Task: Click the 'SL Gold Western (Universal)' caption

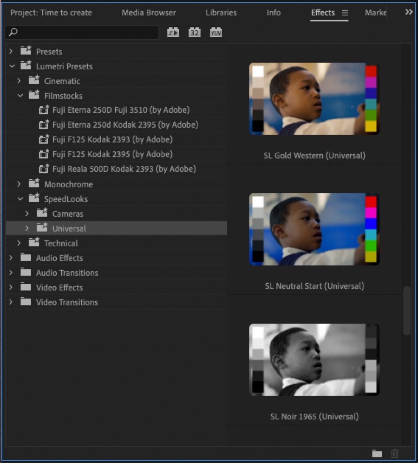Action: pyautogui.click(x=314, y=156)
